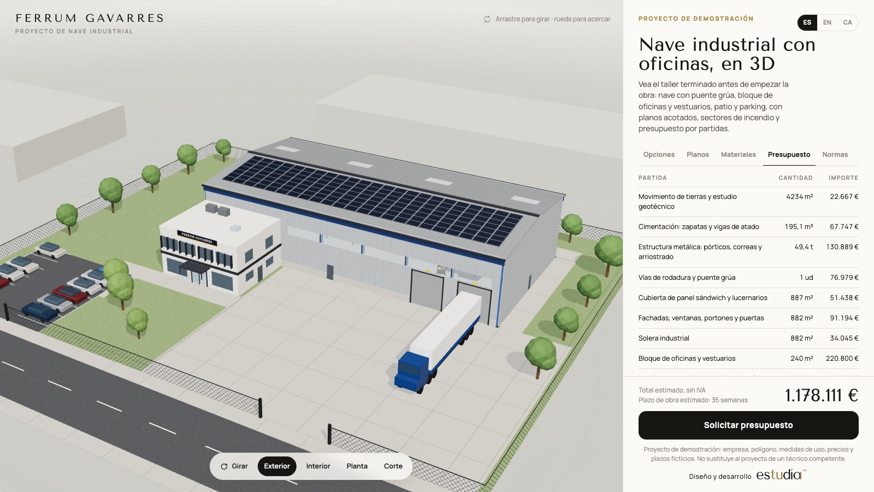Click the Ferrum Gavarres logo title
Screen dimensions: 874x492
click(x=90, y=18)
